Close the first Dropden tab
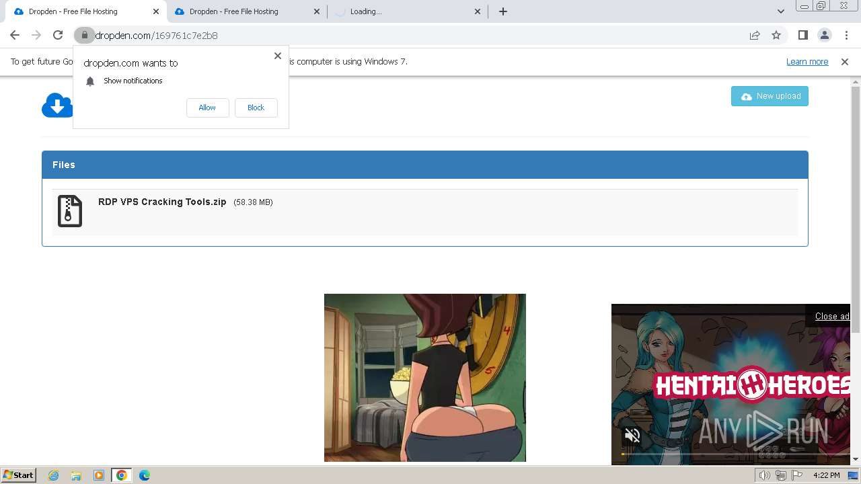 156,11
